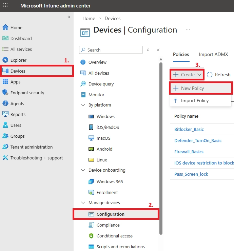Image resolution: width=234 pixels, height=251 pixels.
Task: Click the macOS display icon
Action: [x=91, y=138]
